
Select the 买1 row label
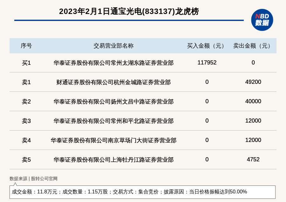tap(26, 63)
